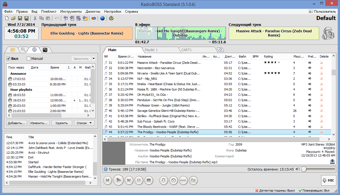Viewport: 340px width, 195px height.
Task: Open the pie chart statistics icon
Action: pos(94,18)
